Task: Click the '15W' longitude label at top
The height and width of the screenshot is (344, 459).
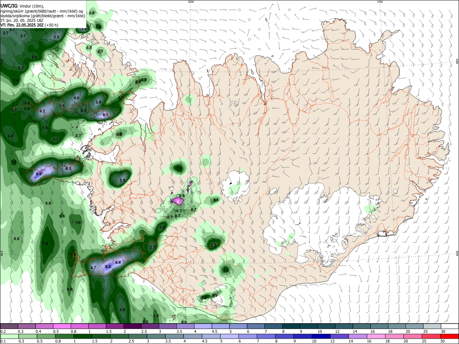Action: click(380, 2)
